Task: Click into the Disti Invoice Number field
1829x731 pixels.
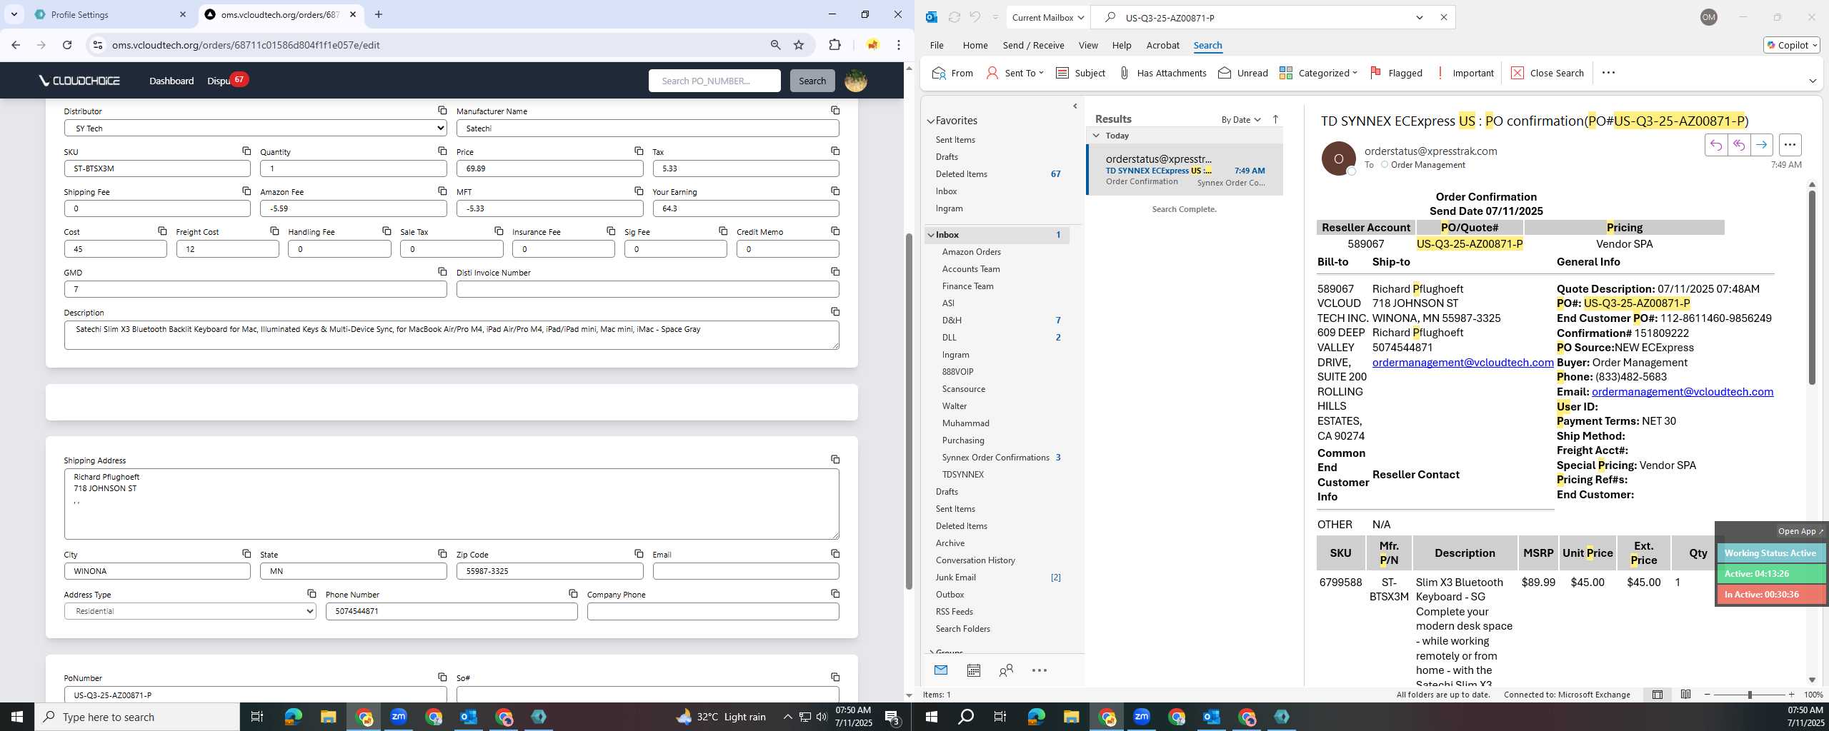Action: tap(647, 289)
